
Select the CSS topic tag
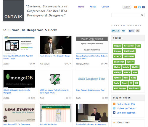(x=138, y=46)
